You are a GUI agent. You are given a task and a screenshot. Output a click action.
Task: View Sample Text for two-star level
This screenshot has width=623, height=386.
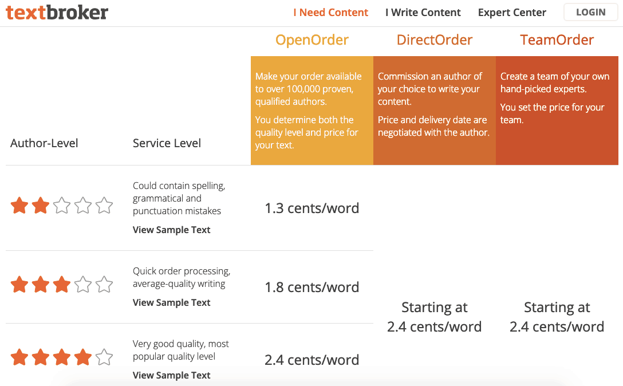click(171, 230)
